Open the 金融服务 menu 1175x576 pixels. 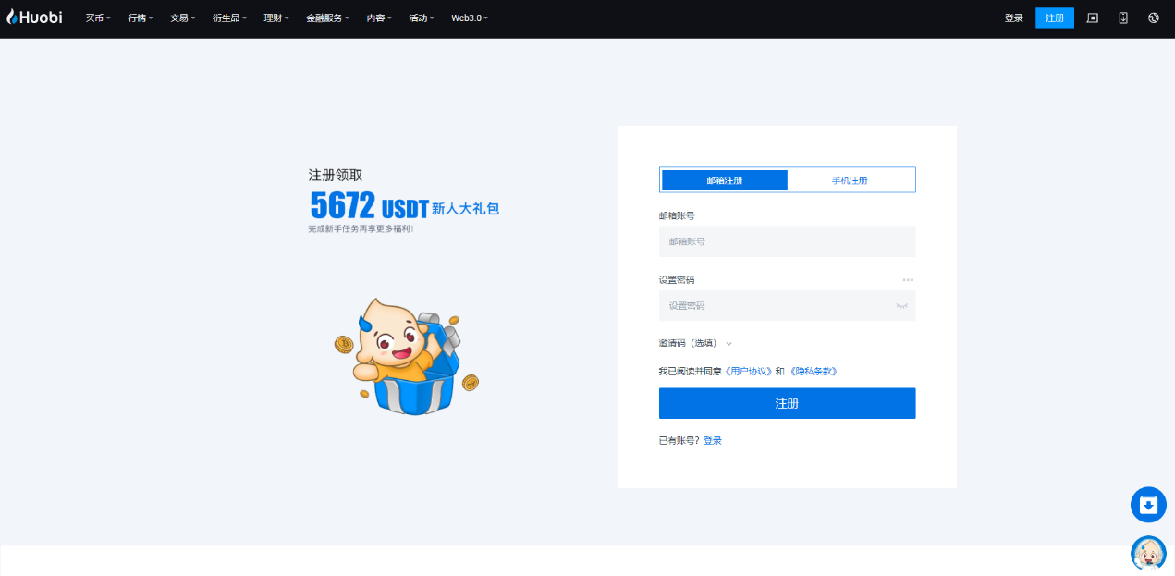click(x=327, y=18)
